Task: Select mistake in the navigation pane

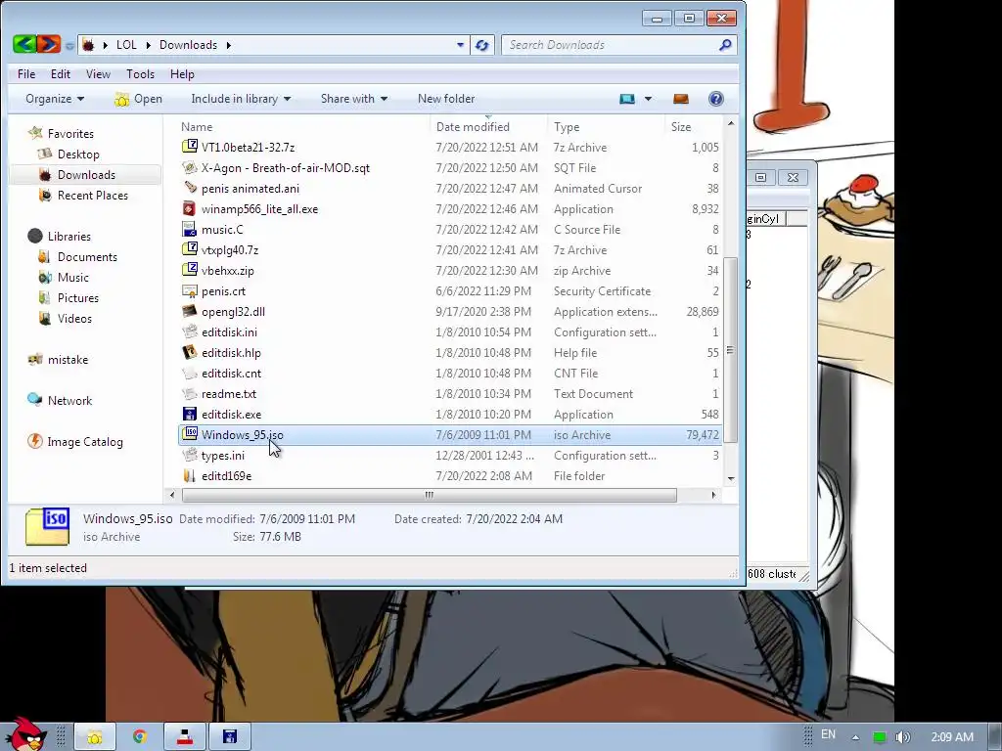Action: tap(68, 360)
